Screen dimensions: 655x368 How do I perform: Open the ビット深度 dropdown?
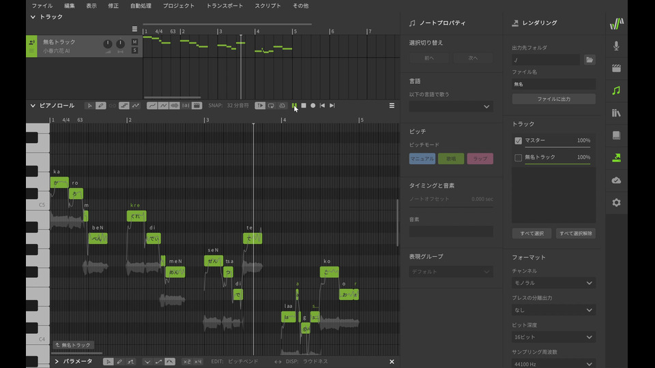[x=553, y=337]
